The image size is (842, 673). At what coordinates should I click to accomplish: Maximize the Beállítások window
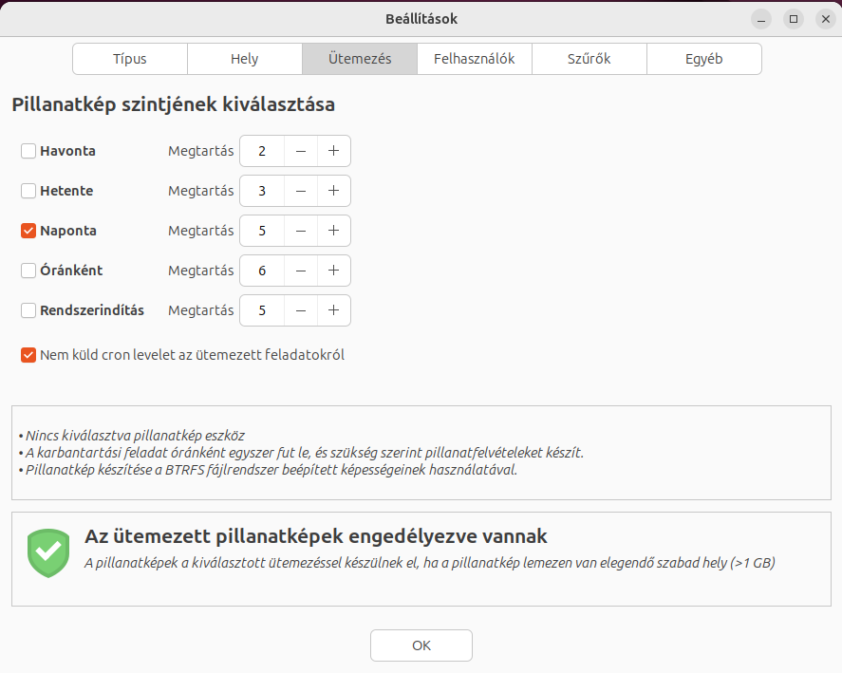coord(794,19)
